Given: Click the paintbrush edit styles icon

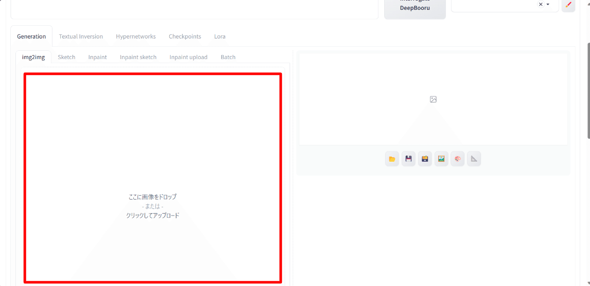Looking at the screenshot, I should coord(568,5).
